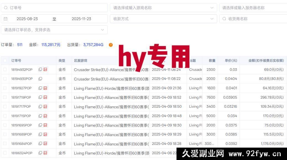Viewport: 287px width, 160px height.
Task: Focus the 订单号 search input field
Action: [55, 8]
